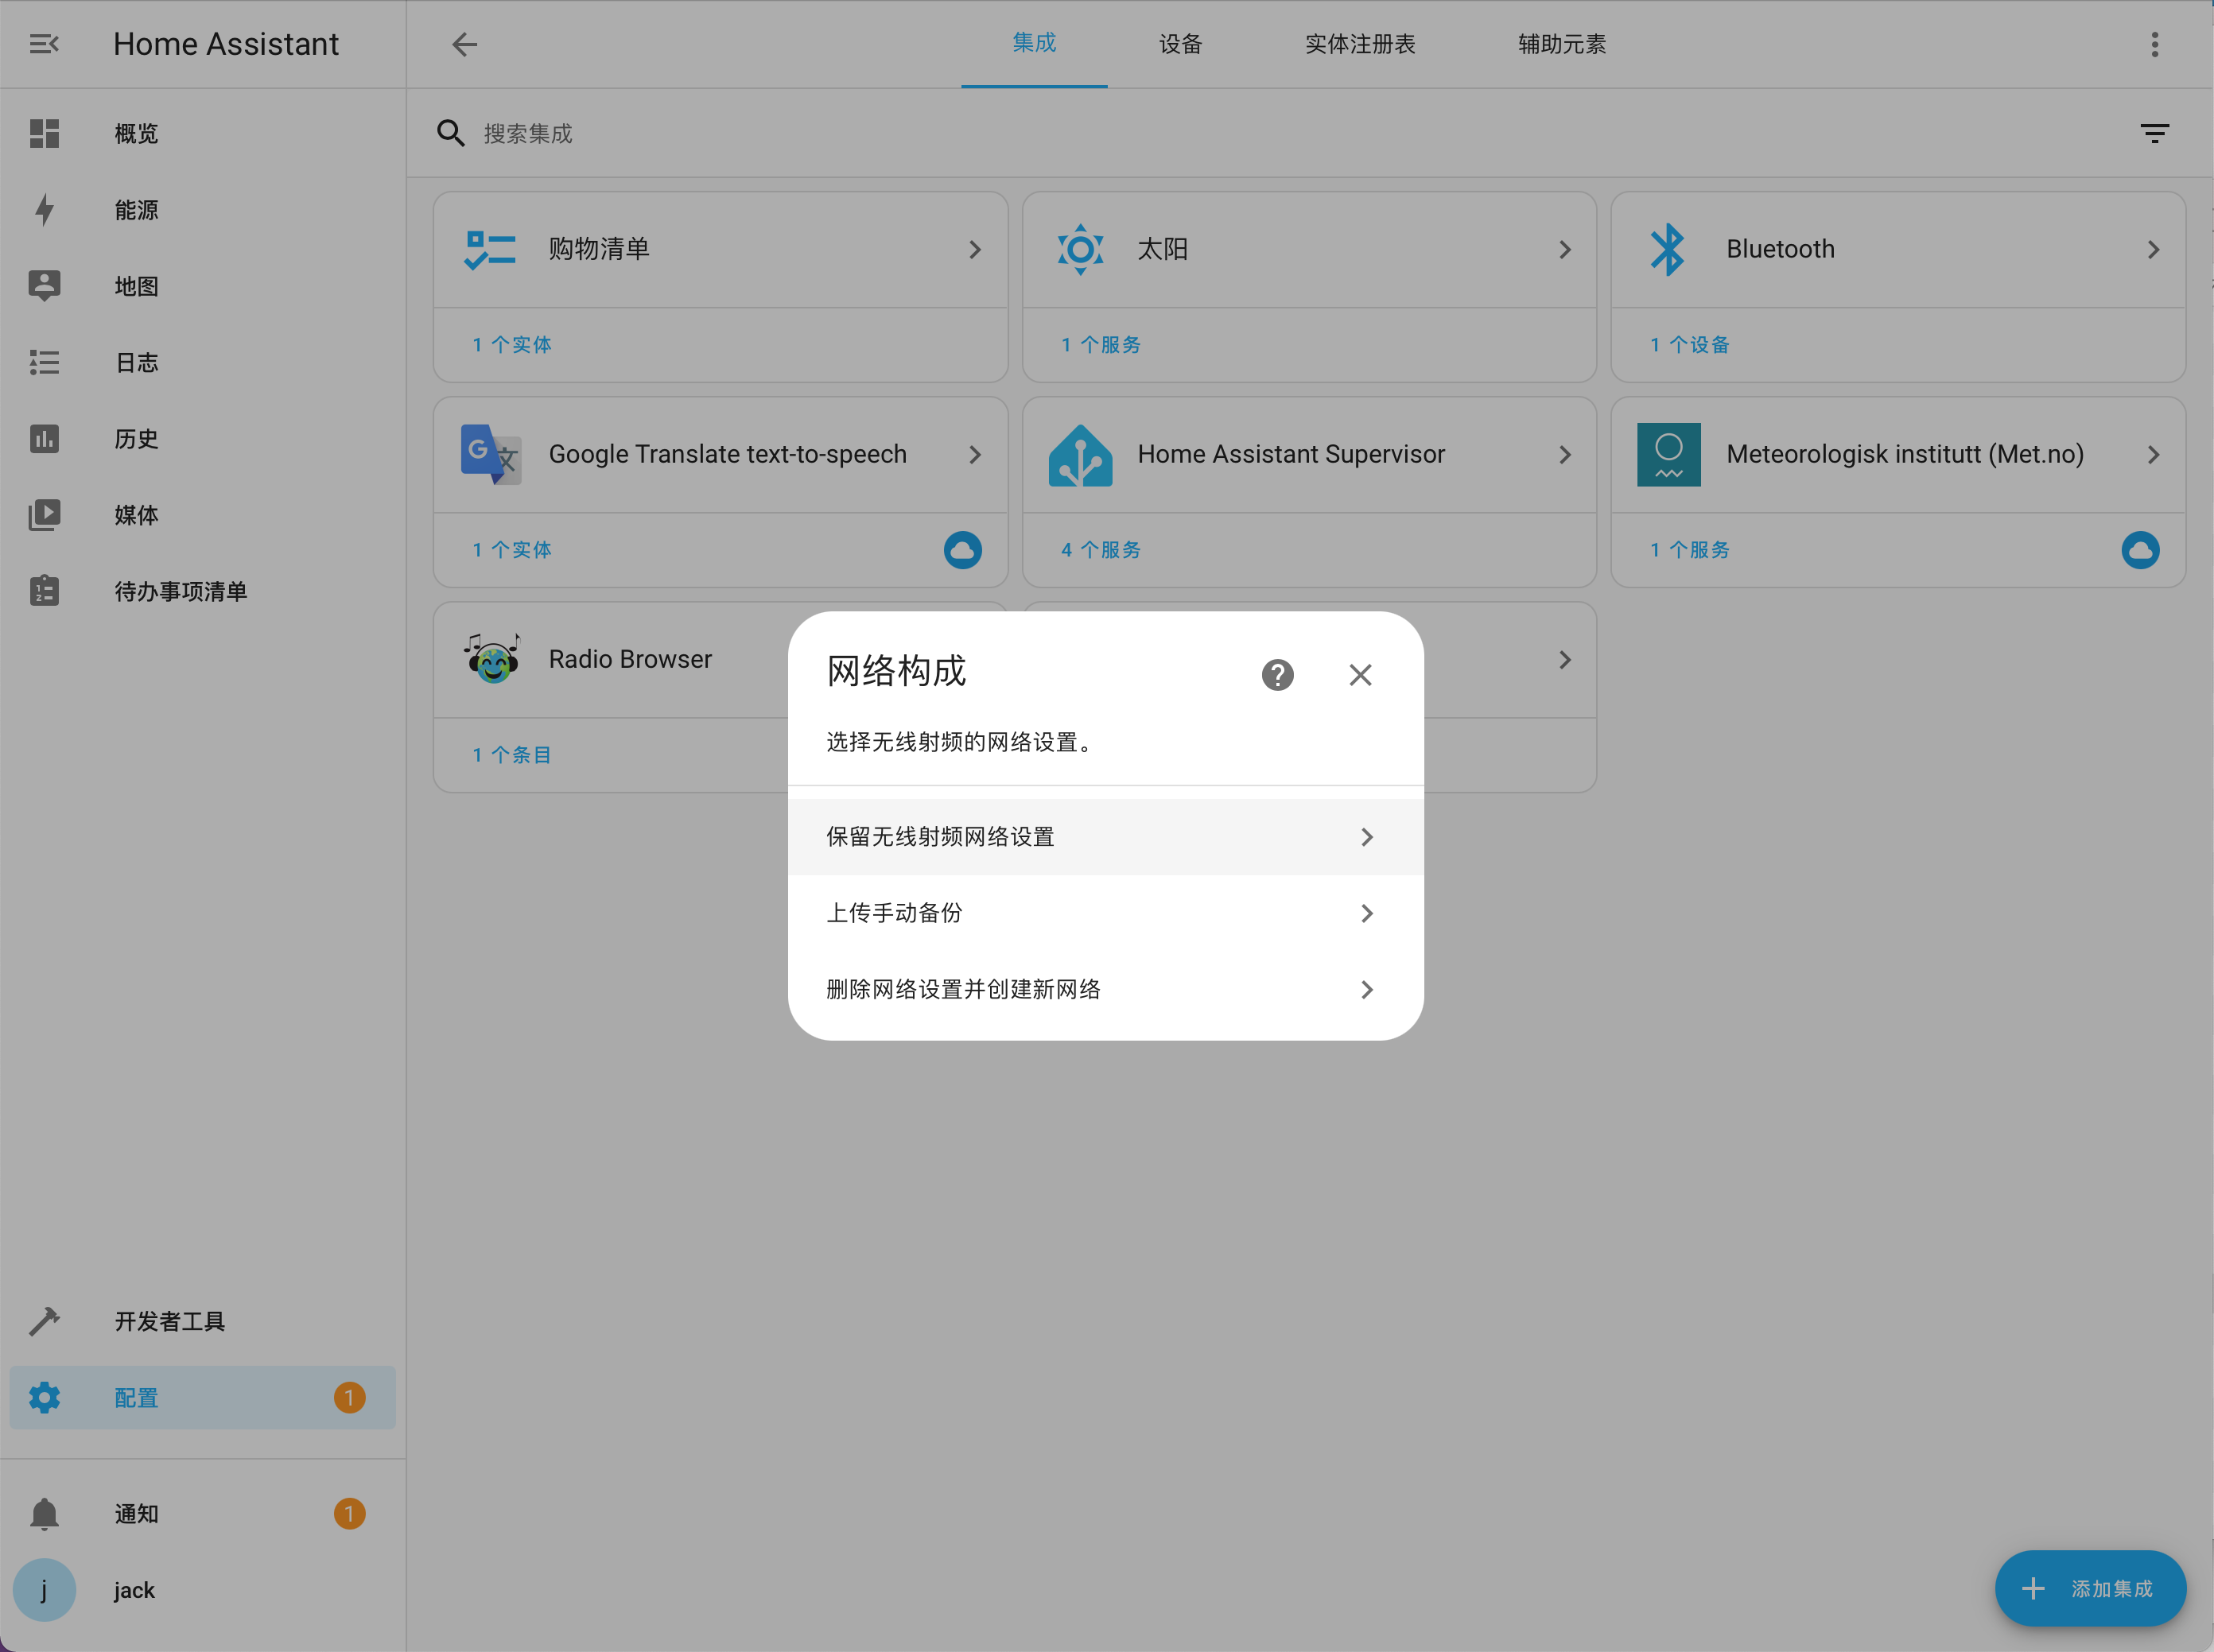Click the help question mark icon in dialog
2214x1652 pixels.
tap(1277, 675)
